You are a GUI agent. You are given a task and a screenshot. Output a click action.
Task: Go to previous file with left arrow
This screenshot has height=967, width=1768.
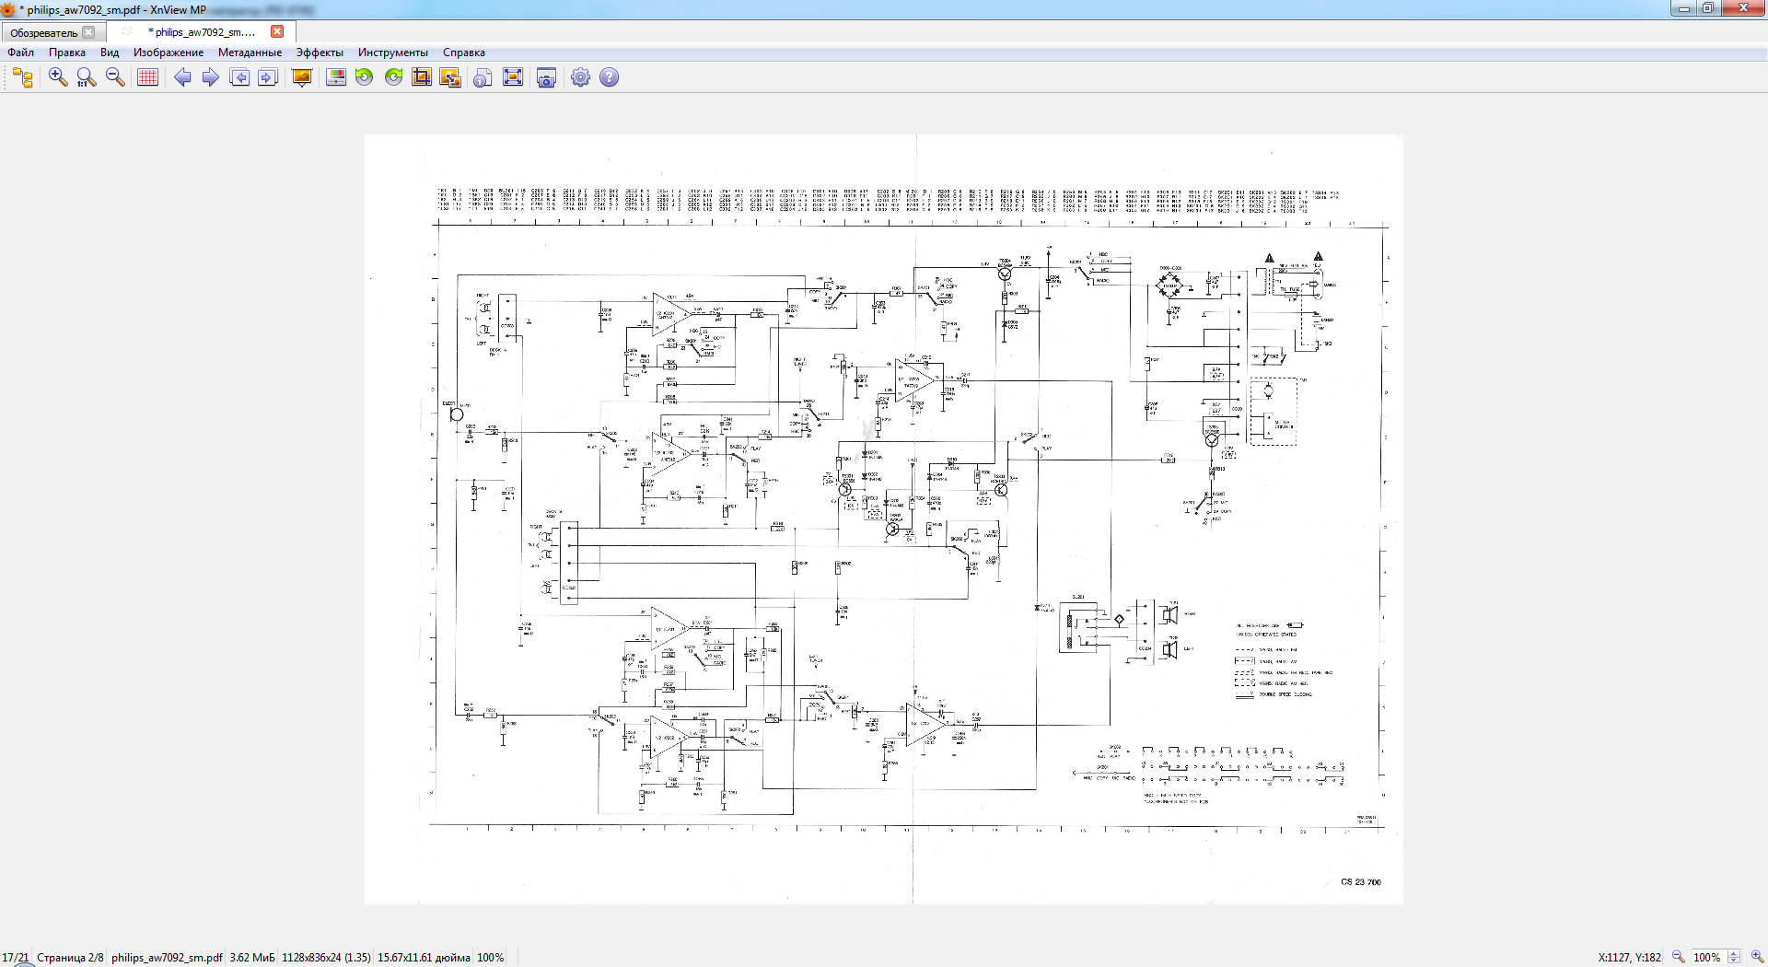182,77
